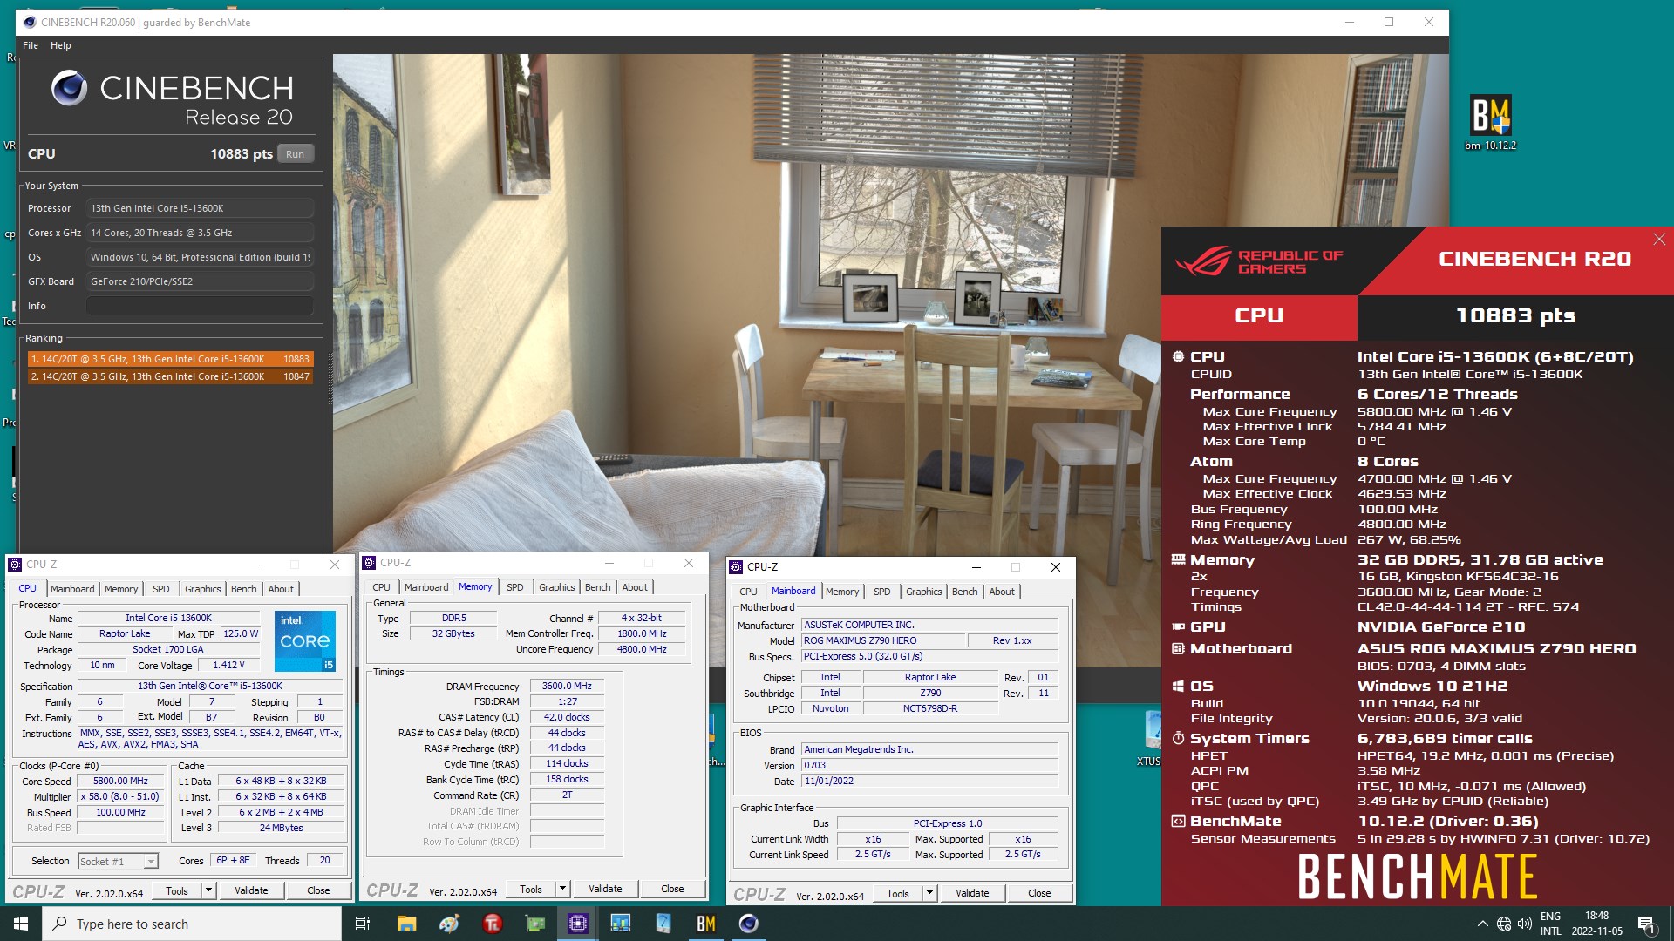
Task: Switch to Cinebench via taskbar icon
Action: point(748,924)
